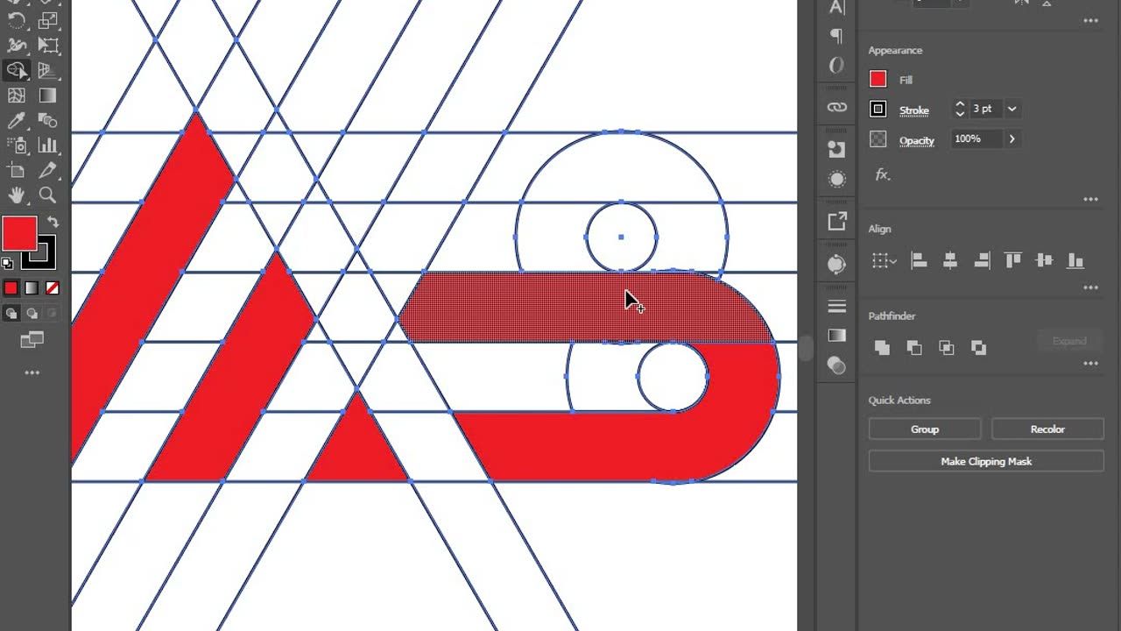Select the Scale tool in the toolbar

47,20
